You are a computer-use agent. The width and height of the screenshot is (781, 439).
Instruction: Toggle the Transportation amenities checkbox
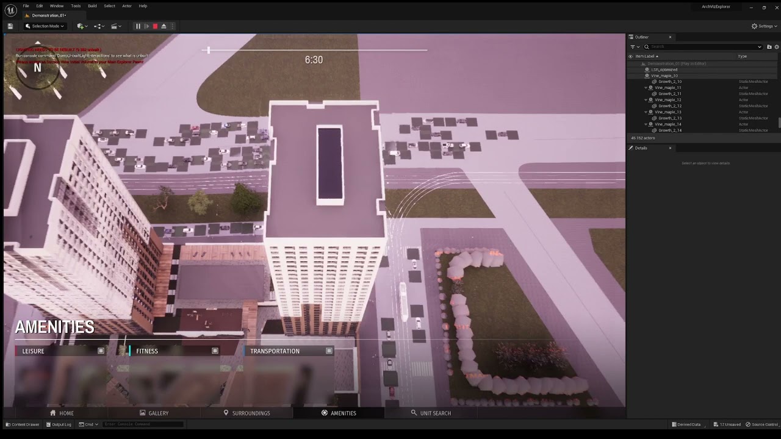point(329,351)
